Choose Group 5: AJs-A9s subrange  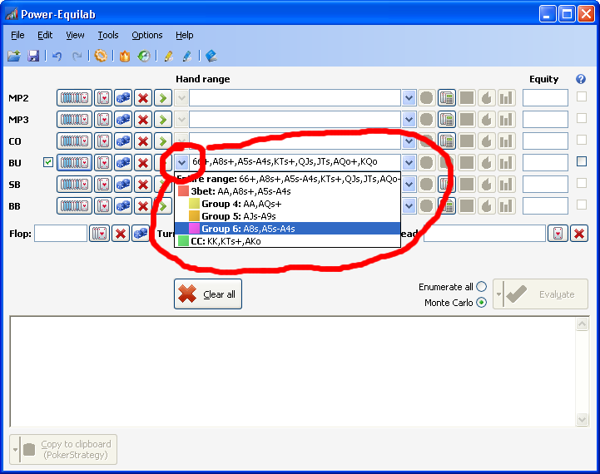click(x=287, y=216)
